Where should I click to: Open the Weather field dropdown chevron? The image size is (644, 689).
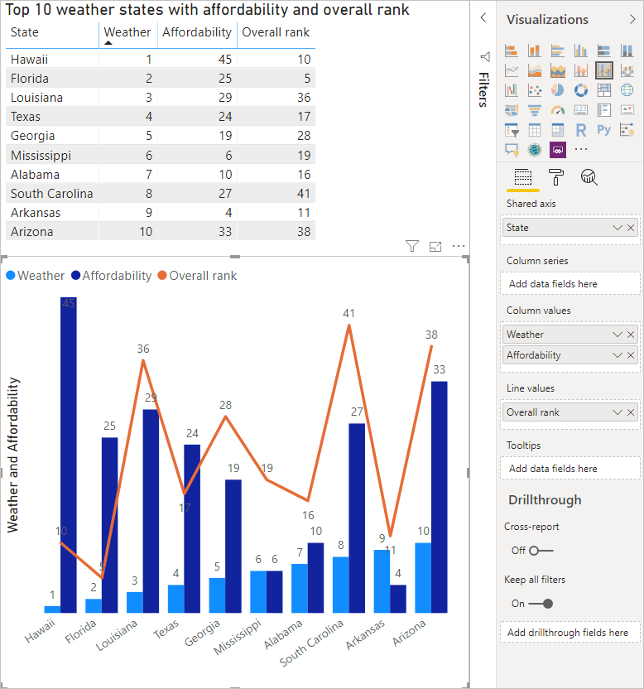pos(618,335)
